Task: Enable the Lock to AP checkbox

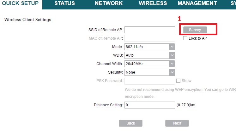Action: coord(185,38)
